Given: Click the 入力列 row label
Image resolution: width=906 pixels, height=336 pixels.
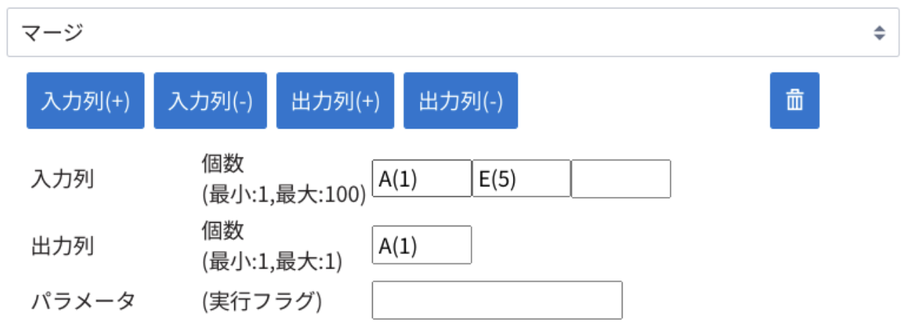Looking at the screenshot, I should pos(63,179).
